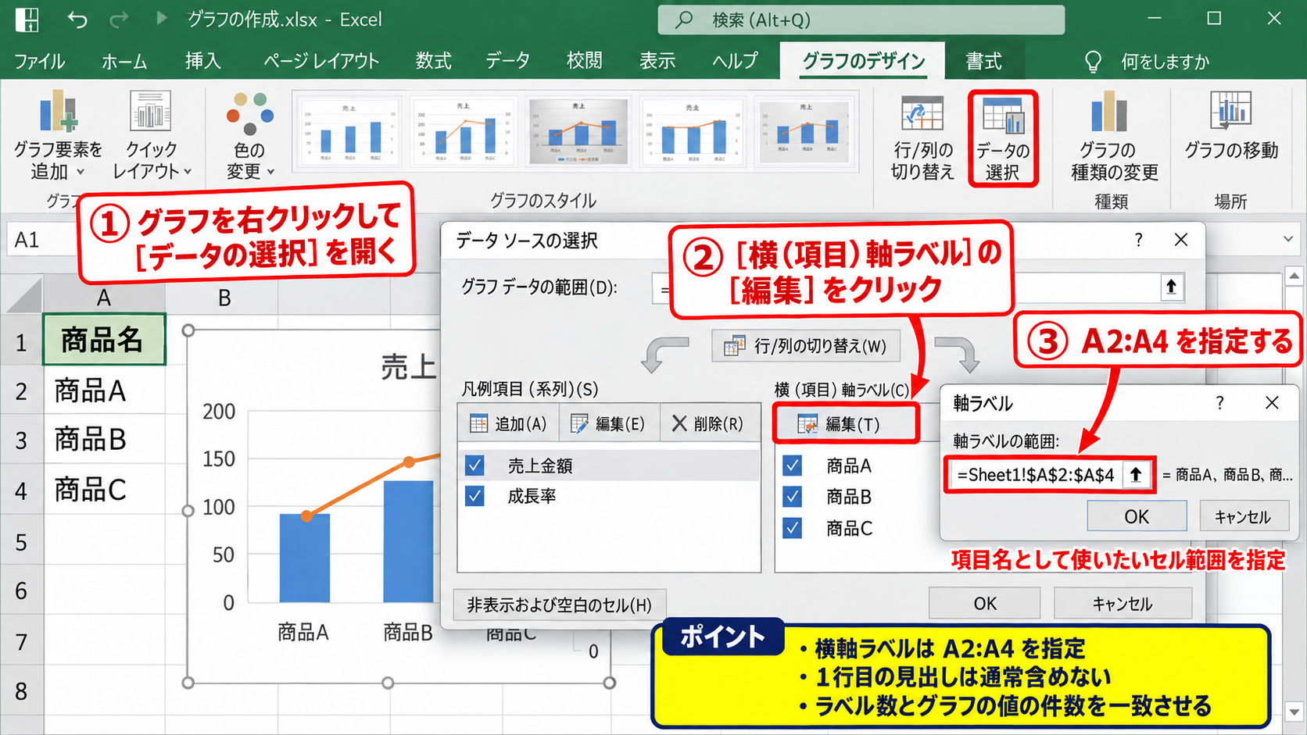Switch to the 数式 tab

[434, 61]
